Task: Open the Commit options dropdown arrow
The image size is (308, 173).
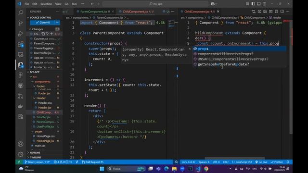Action: pyautogui.click(x=57, y=23)
